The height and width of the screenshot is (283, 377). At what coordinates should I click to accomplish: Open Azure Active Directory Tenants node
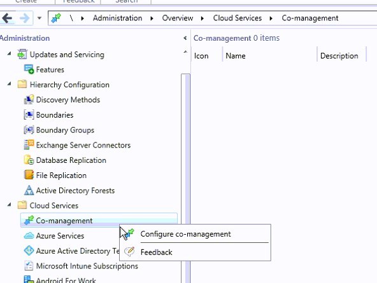click(x=78, y=251)
